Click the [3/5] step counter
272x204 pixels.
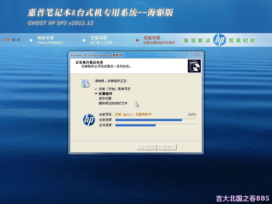[x=192, y=114]
